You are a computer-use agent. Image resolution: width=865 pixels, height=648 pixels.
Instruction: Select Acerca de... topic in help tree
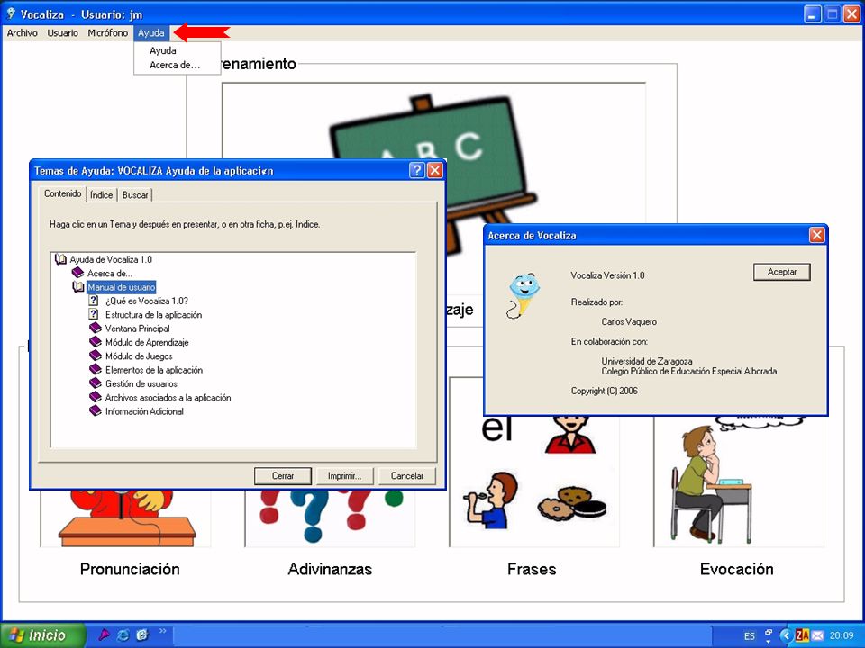(x=110, y=274)
